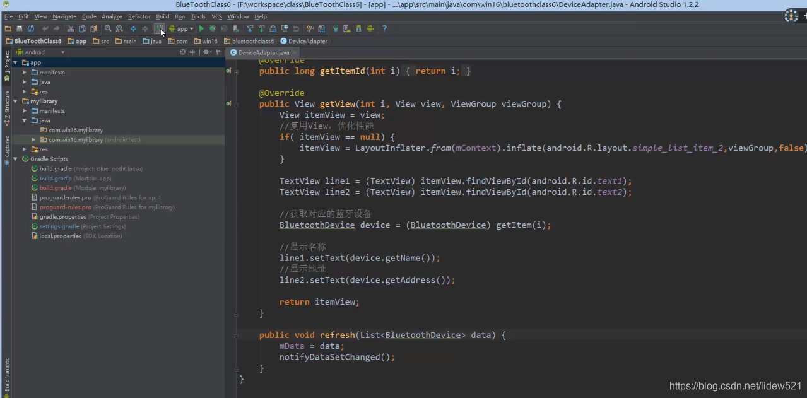Screen dimensions: 807x398
Task: Expand the com.win16.mylibrary (androidTest) node
Action: tap(33, 139)
